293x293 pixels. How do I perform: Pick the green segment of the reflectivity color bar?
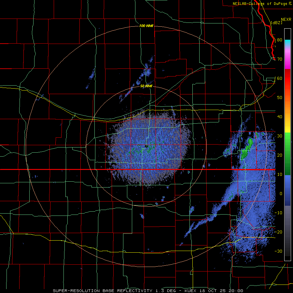click(287, 154)
